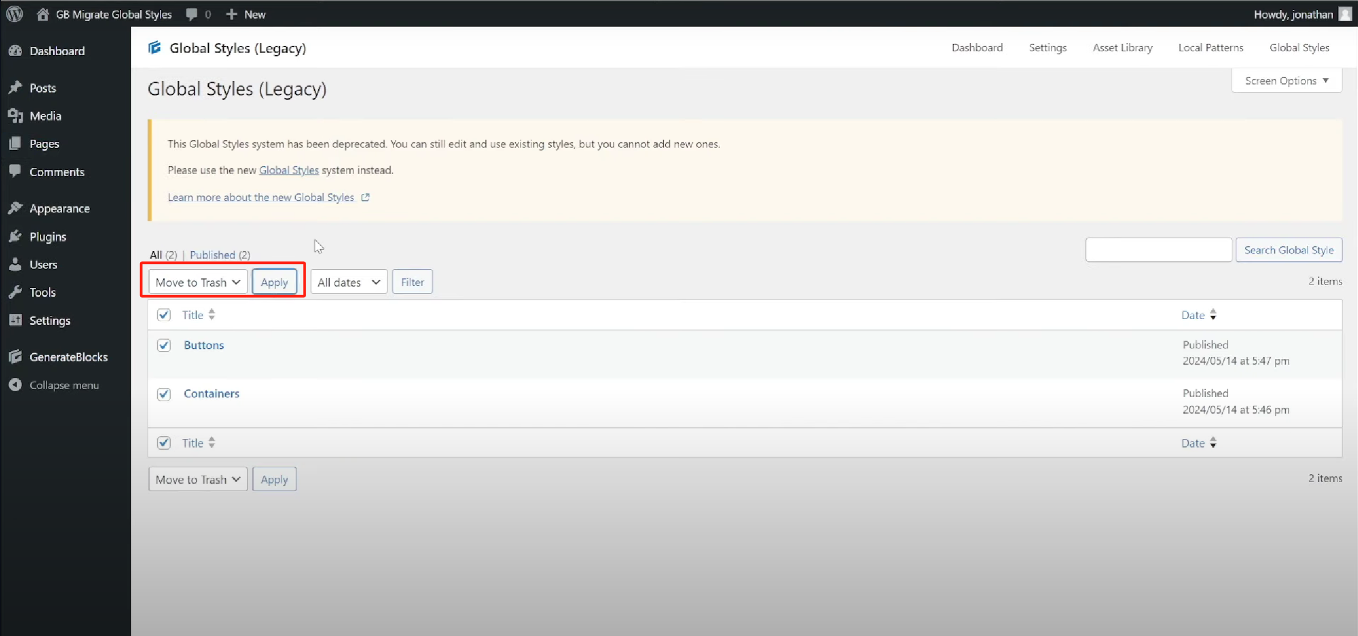Click the WordPress logo icon
Viewport: 1358px width, 636px height.
pos(14,14)
